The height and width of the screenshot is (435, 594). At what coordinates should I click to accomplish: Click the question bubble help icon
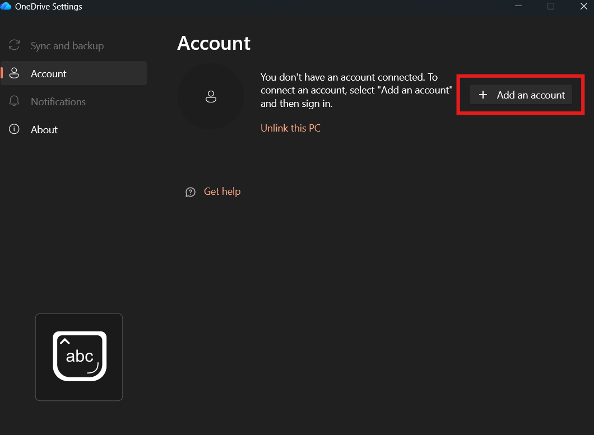tap(191, 193)
